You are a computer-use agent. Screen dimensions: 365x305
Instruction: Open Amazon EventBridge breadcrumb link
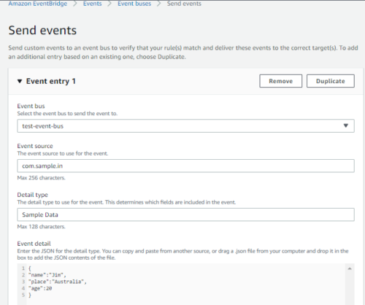tap(38, 4)
